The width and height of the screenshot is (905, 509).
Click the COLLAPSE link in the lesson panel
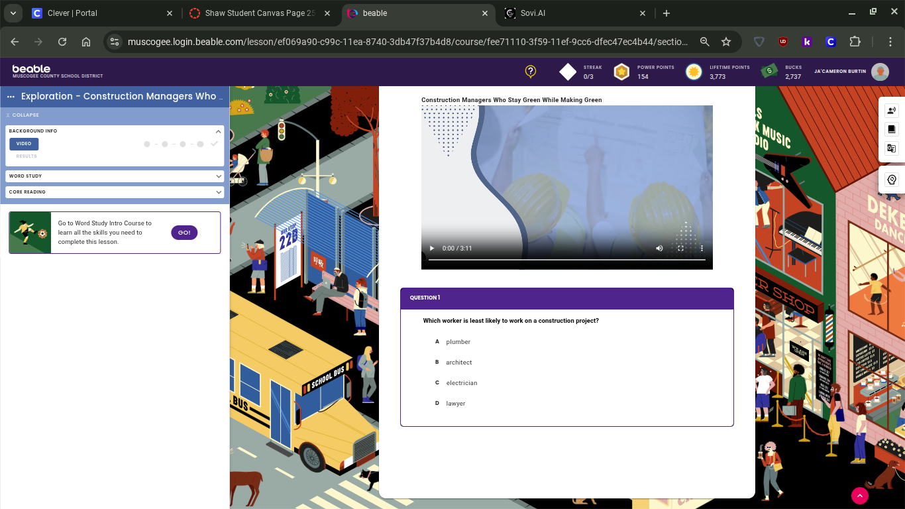click(27, 115)
